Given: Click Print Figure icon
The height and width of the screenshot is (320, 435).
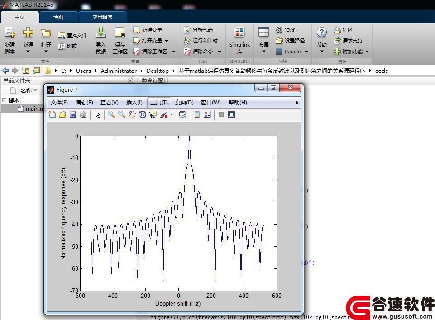Looking at the screenshot, I should (83, 114).
